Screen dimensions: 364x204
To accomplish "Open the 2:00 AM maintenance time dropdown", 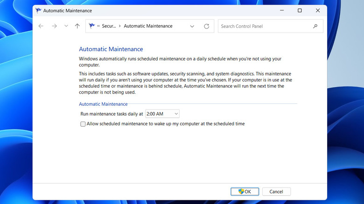I will (x=162, y=114).
